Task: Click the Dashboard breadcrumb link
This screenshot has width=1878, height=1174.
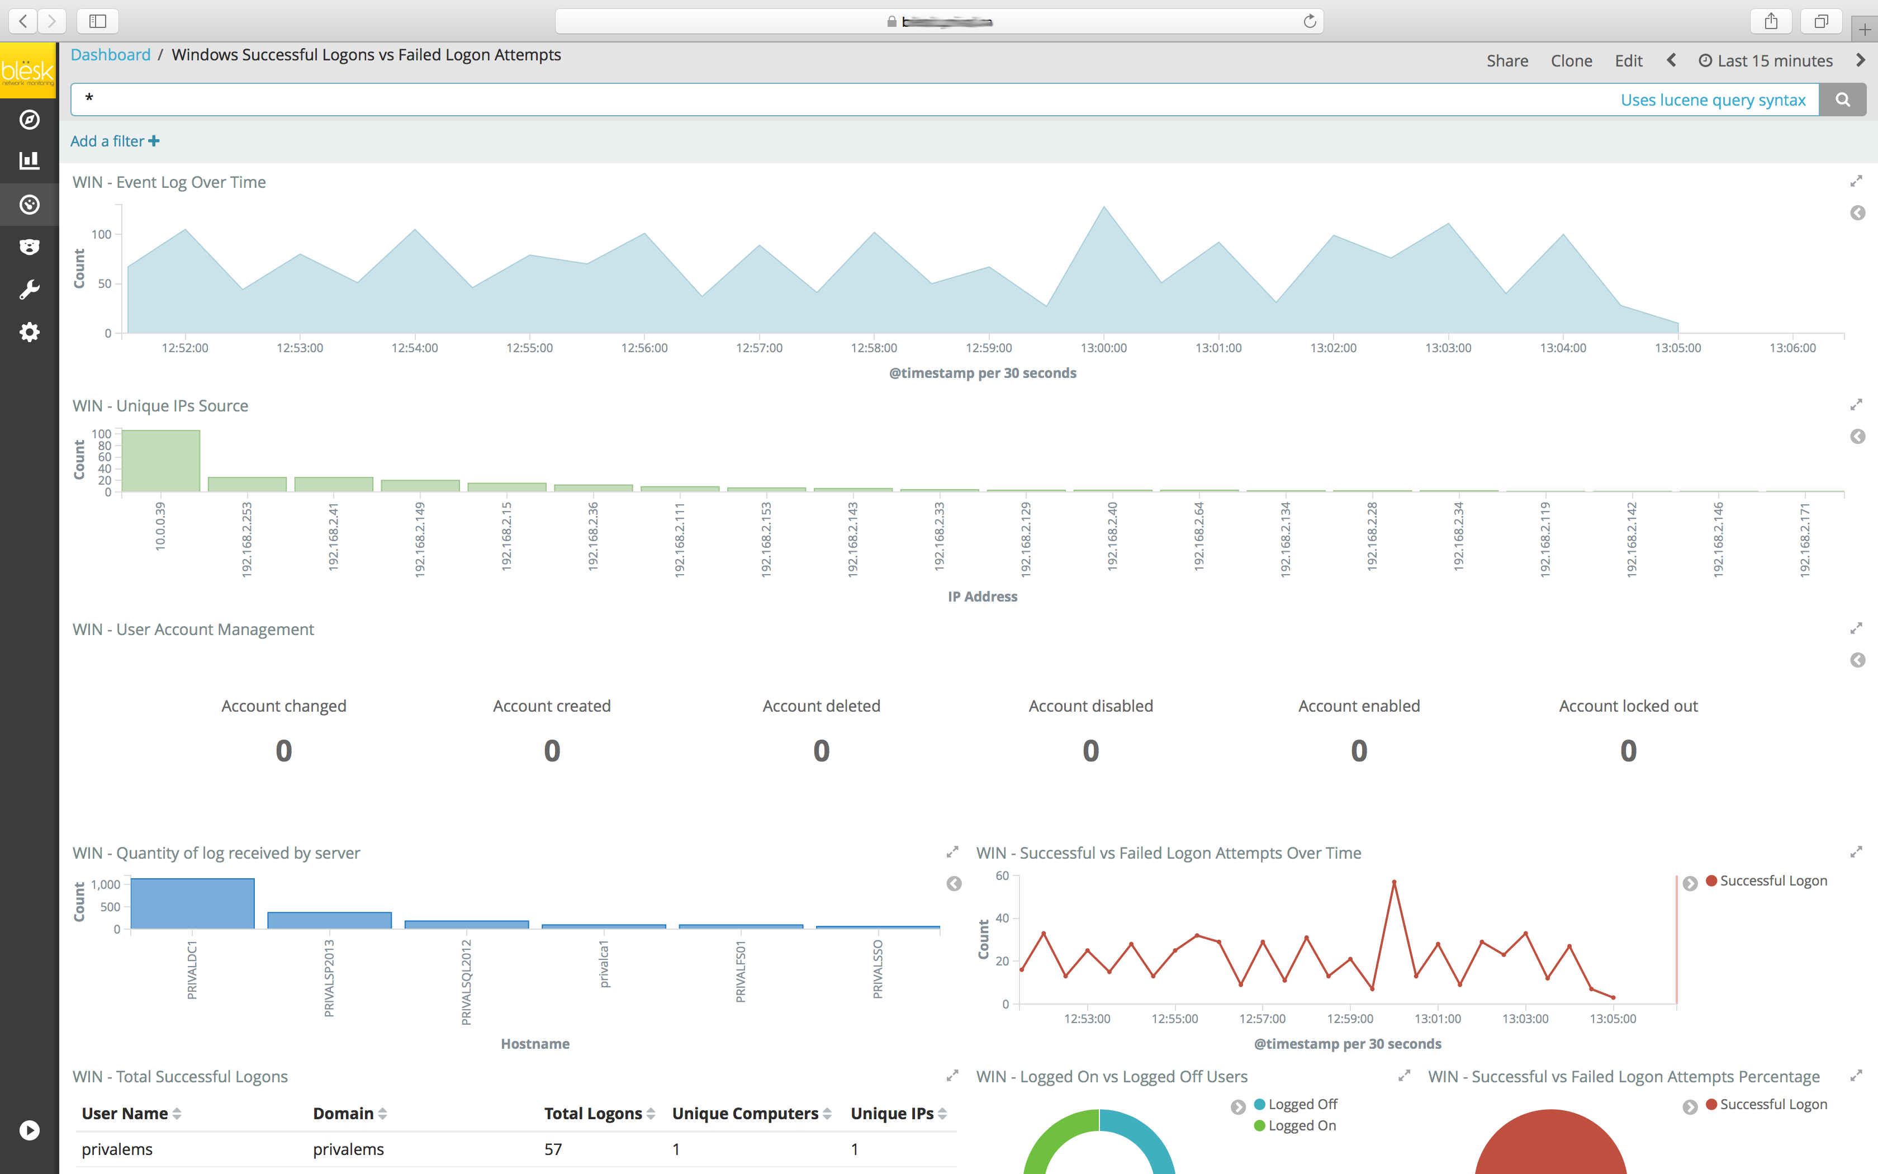Action: click(110, 54)
